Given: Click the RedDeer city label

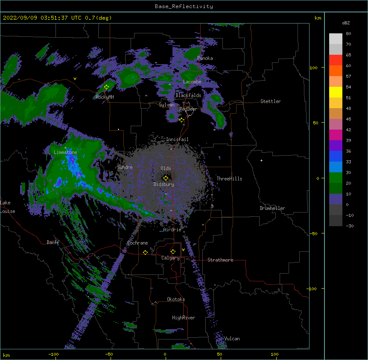Looking at the screenshot, I should click(188, 109).
